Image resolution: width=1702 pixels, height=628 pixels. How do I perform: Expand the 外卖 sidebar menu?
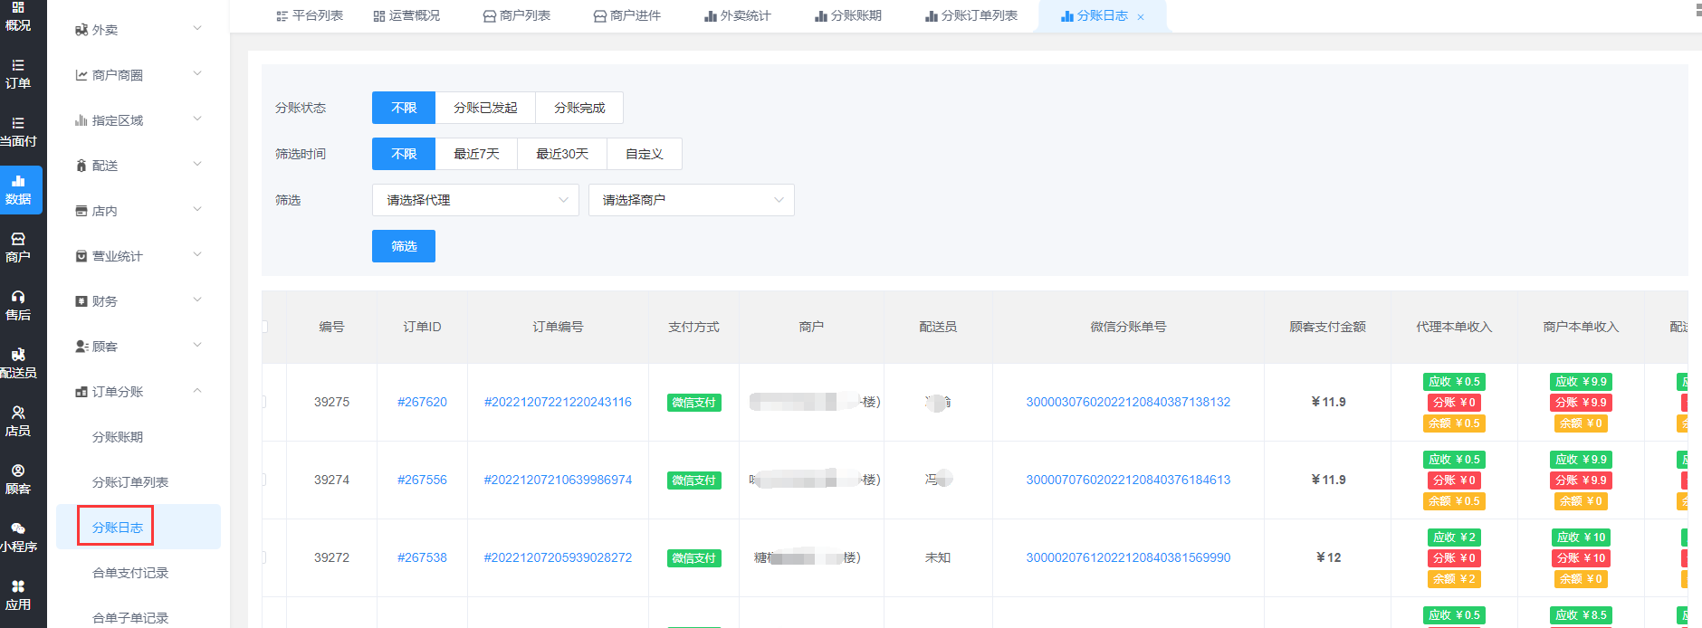(x=197, y=29)
